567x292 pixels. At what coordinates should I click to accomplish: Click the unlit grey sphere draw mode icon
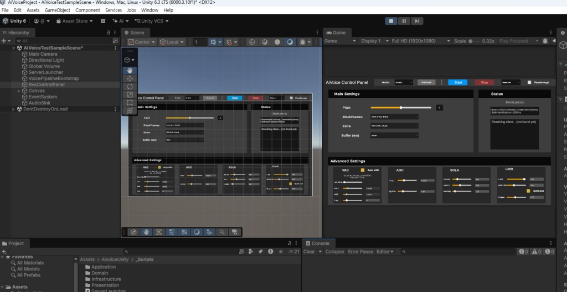277,42
